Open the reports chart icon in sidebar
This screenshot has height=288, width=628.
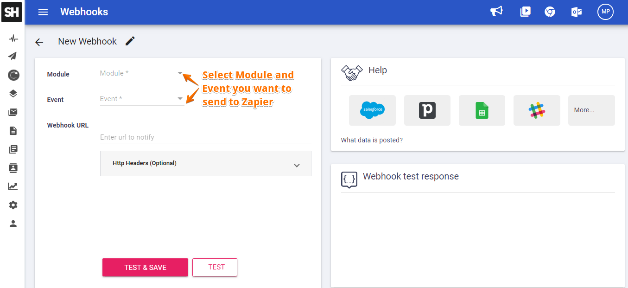point(13,186)
